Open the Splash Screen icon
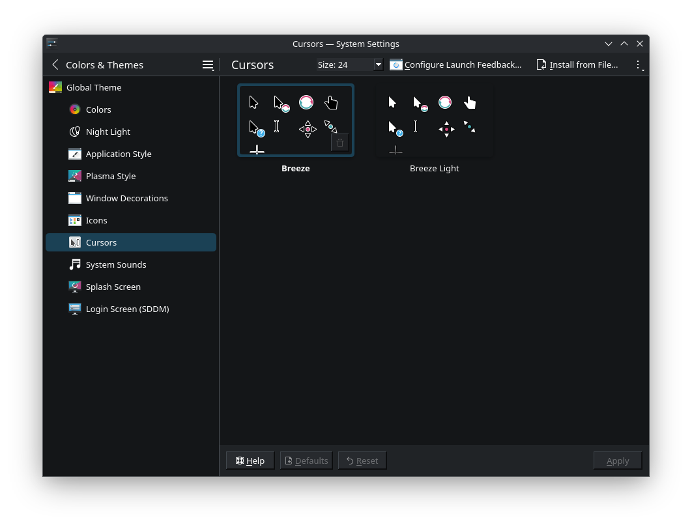Viewport: 692px width, 527px height. tap(75, 287)
